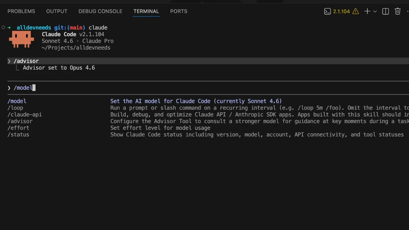Click the 'Set the AI model' description

point(196,101)
